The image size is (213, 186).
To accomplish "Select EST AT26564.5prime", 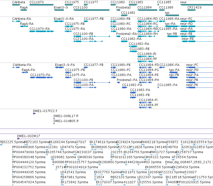I will tap(173, 160).
